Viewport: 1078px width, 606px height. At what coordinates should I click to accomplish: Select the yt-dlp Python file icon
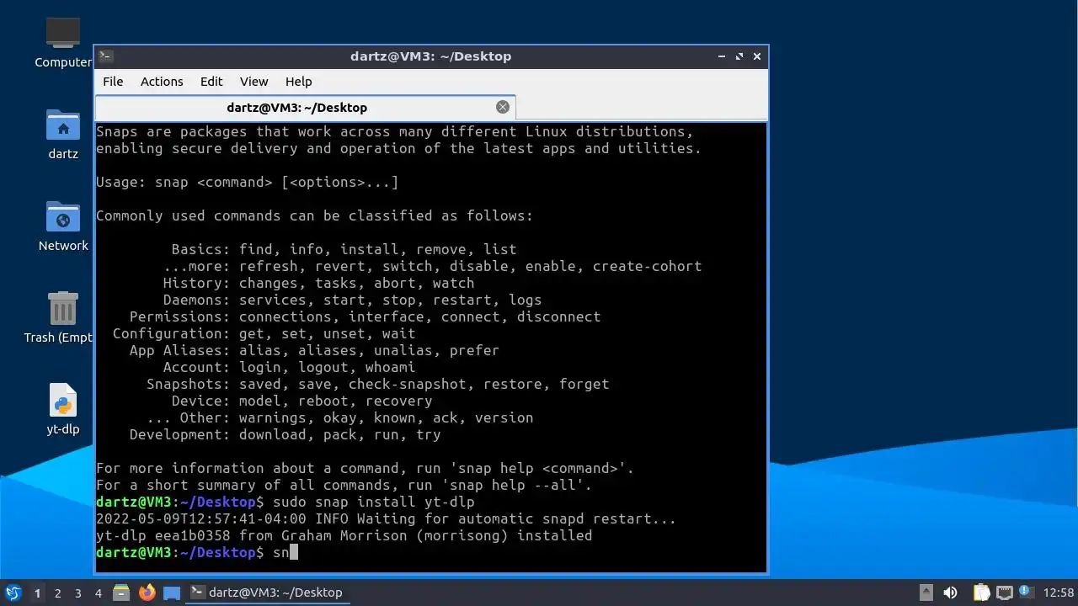63,410
